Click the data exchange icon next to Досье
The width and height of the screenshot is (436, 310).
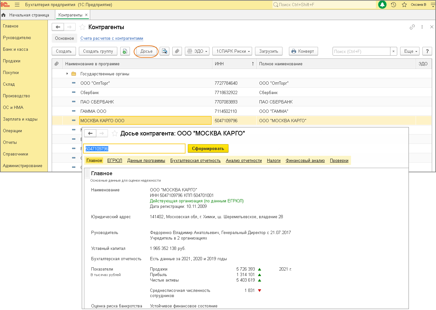tap(165, 51)
